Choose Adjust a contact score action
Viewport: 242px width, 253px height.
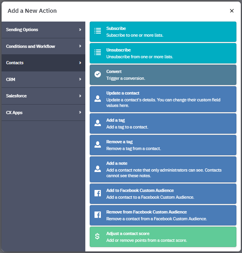tap(163, 237)
